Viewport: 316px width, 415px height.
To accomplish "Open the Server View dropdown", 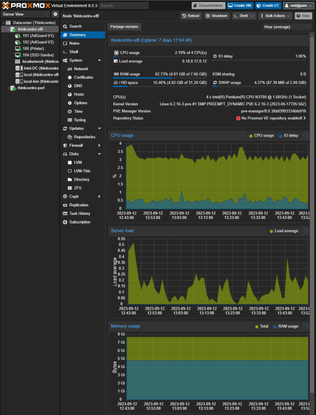I will pyautogui.click(x=25, y=14).
